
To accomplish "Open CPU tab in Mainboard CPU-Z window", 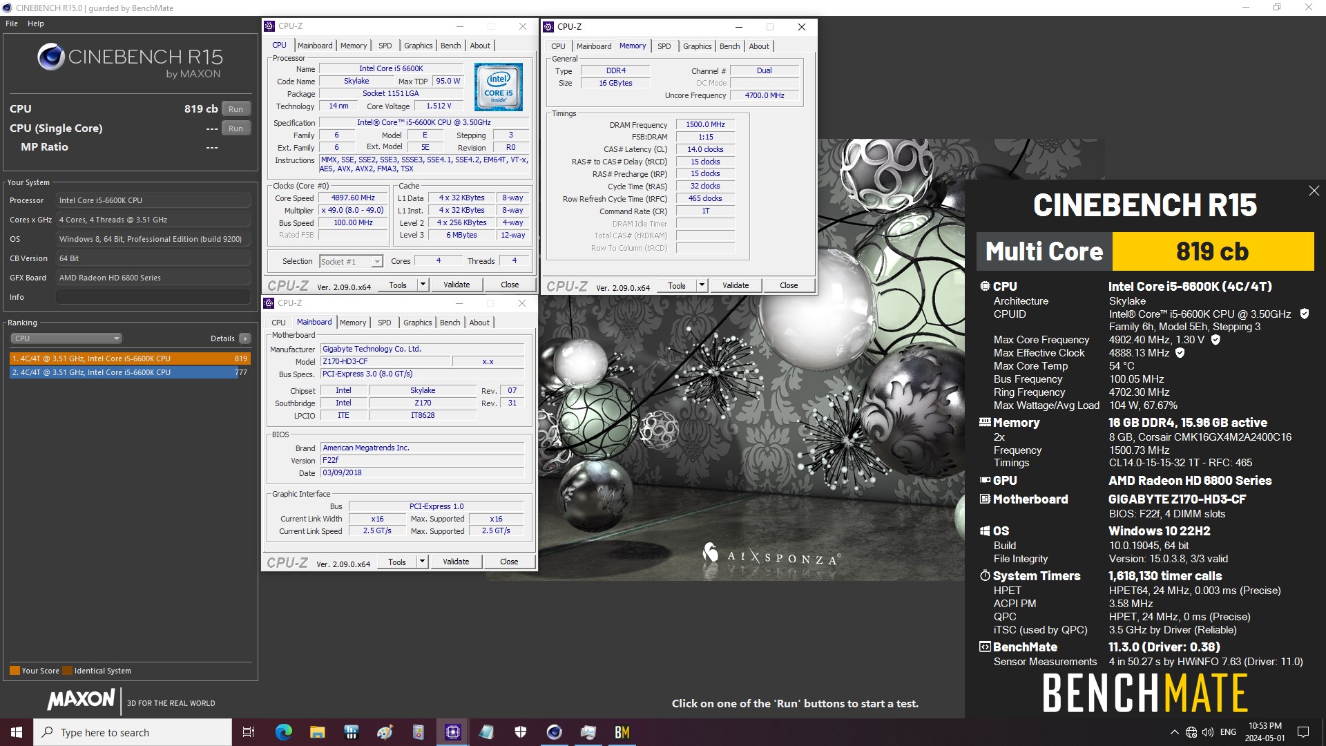I will click(278, 323).
